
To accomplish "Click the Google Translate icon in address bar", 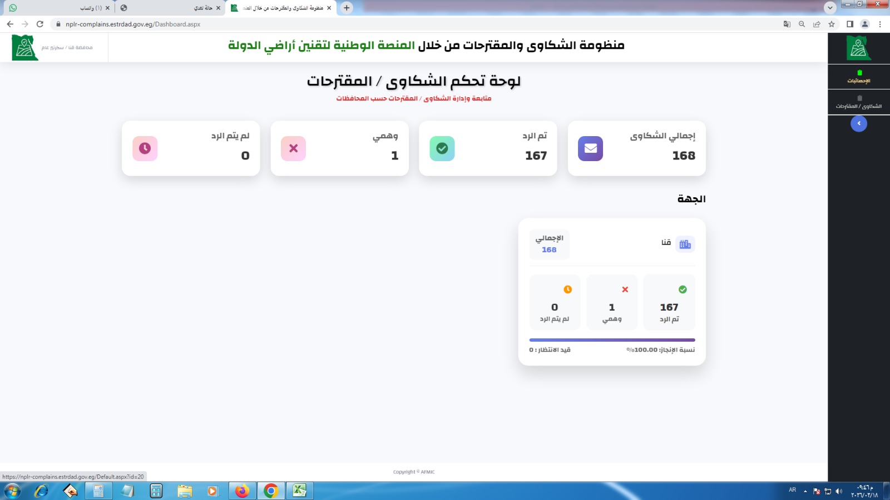I will [x=787, y=24].
